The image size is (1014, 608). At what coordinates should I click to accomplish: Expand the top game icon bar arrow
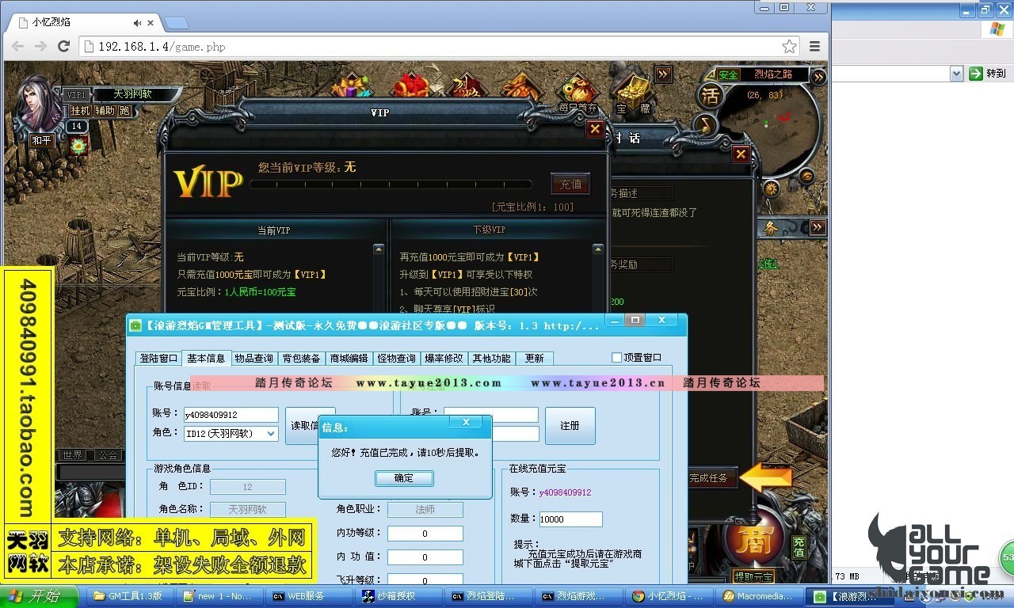(663, 74)
